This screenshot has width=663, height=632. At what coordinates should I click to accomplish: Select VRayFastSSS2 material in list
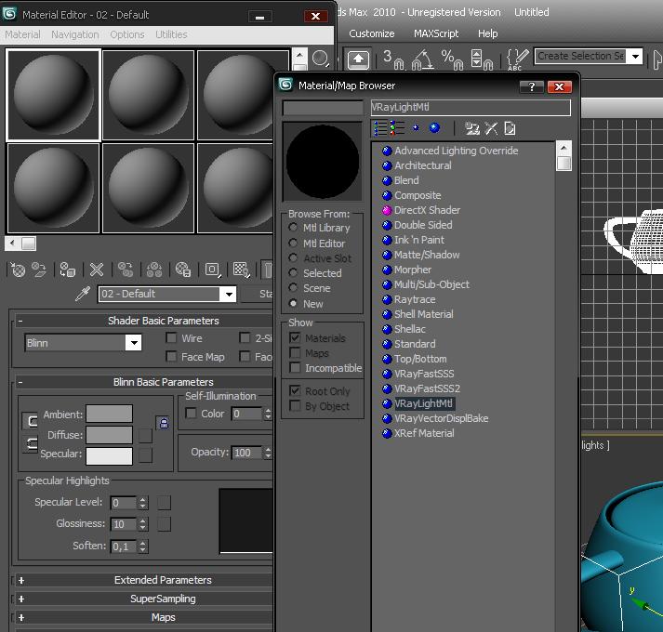click(427, 388)
